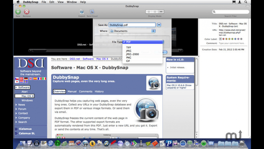Choose JPEG-2000 from File Type list
This screenshot has width=264, height=149.
(x=132, y=54)
